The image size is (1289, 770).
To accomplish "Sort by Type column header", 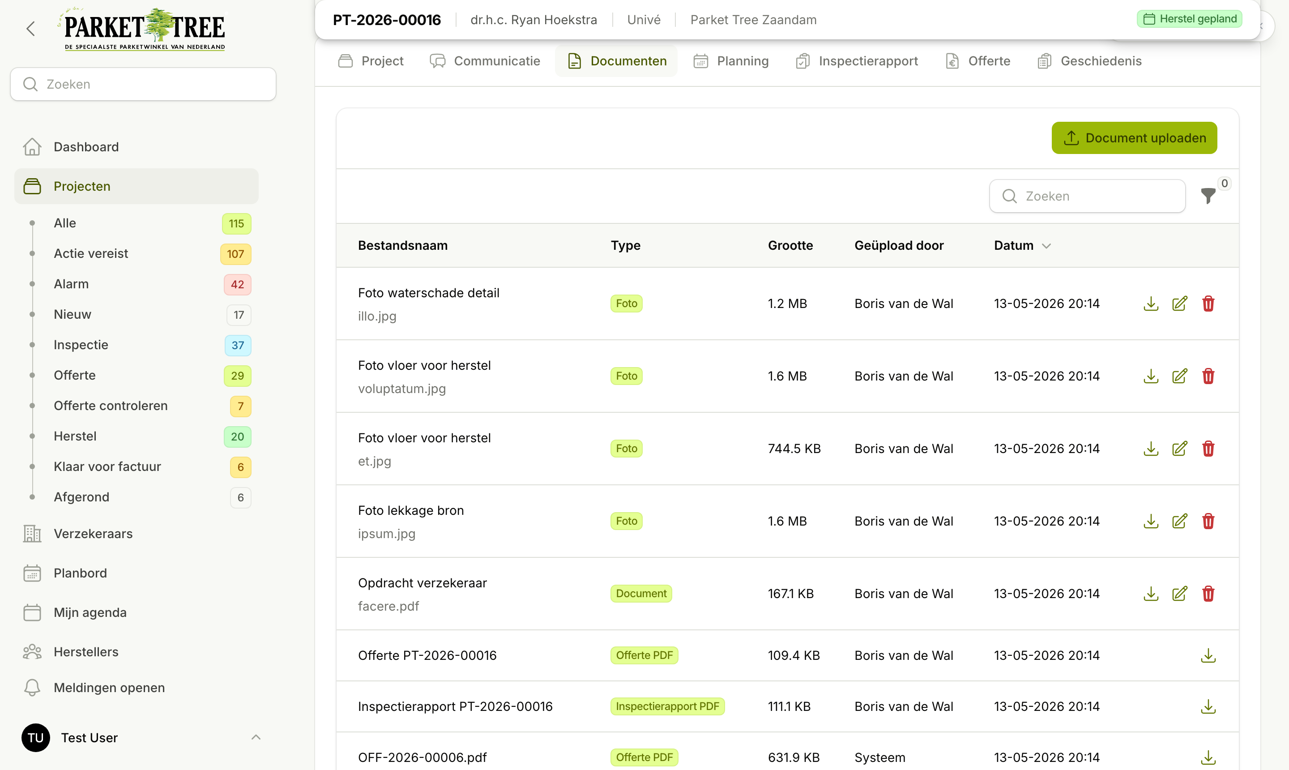I will 626,245.
